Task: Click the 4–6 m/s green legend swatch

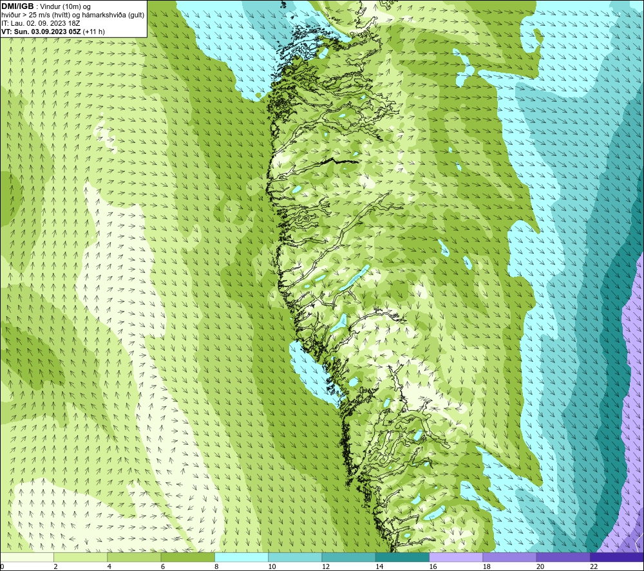Action: tap(134, 557)
